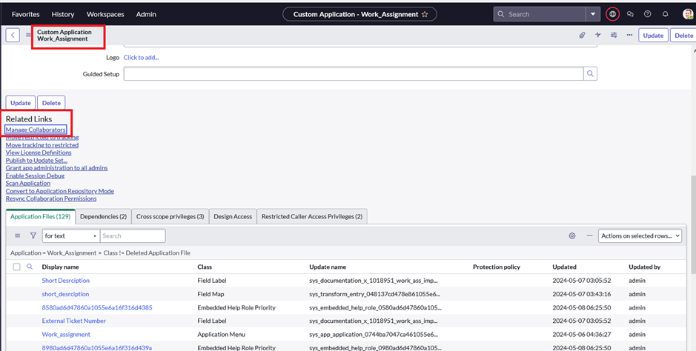Expand 'Actions on selected rows' dropdown

639,235
